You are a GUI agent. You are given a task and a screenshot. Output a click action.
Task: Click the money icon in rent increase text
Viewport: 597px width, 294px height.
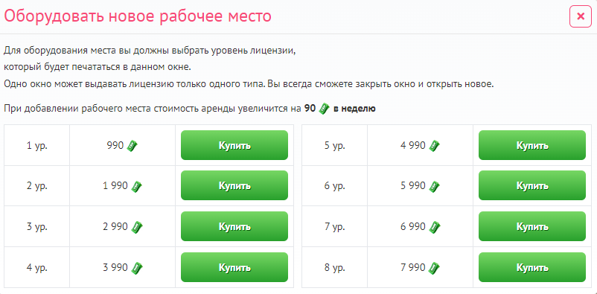(x=324, y=109)
